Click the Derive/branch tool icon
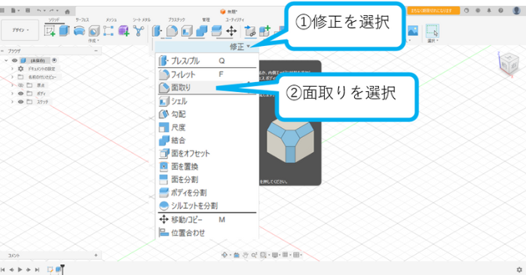The height and width of the screenshot is (275, 526). 138,31
